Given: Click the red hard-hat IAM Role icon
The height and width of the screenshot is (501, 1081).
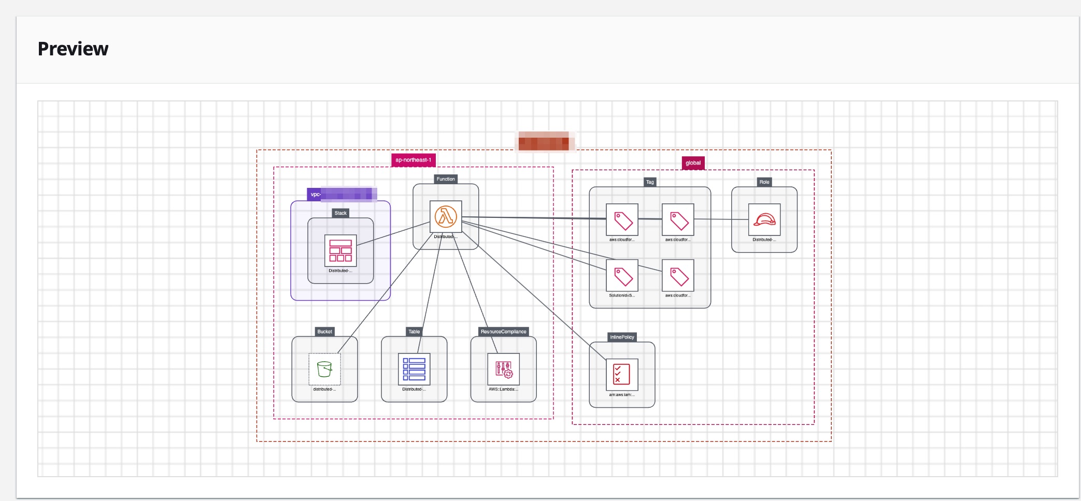Looking at the screenshot, I should [763, 220].
